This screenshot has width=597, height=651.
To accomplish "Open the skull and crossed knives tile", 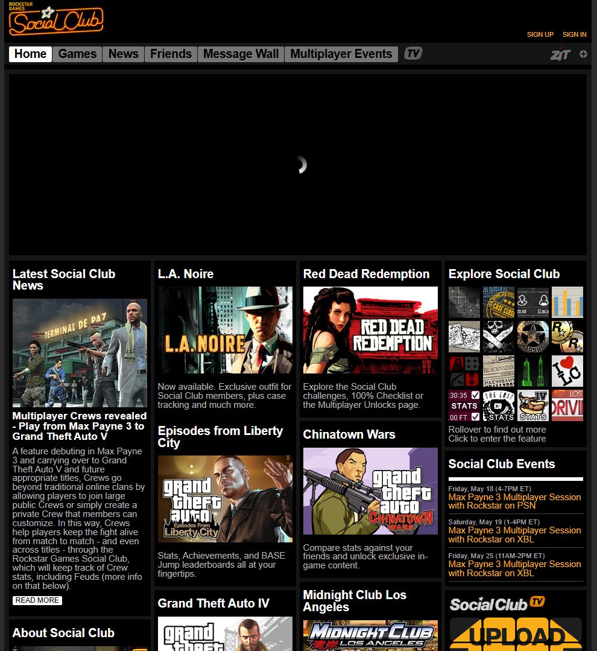I will click(499, 337).
